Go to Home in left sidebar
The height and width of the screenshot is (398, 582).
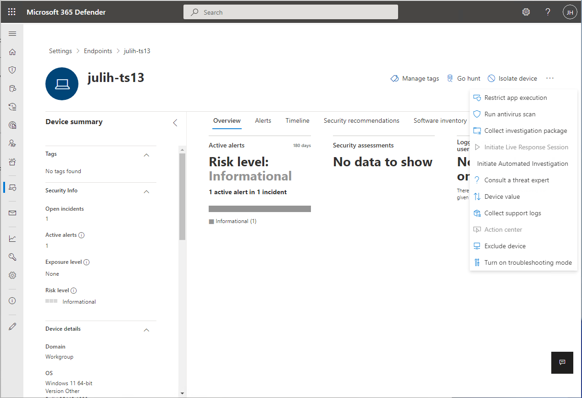pyautogui.click(x=12, y=52)
